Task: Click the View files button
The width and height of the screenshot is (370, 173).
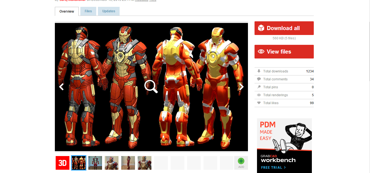Action: [x=284, y=52]
